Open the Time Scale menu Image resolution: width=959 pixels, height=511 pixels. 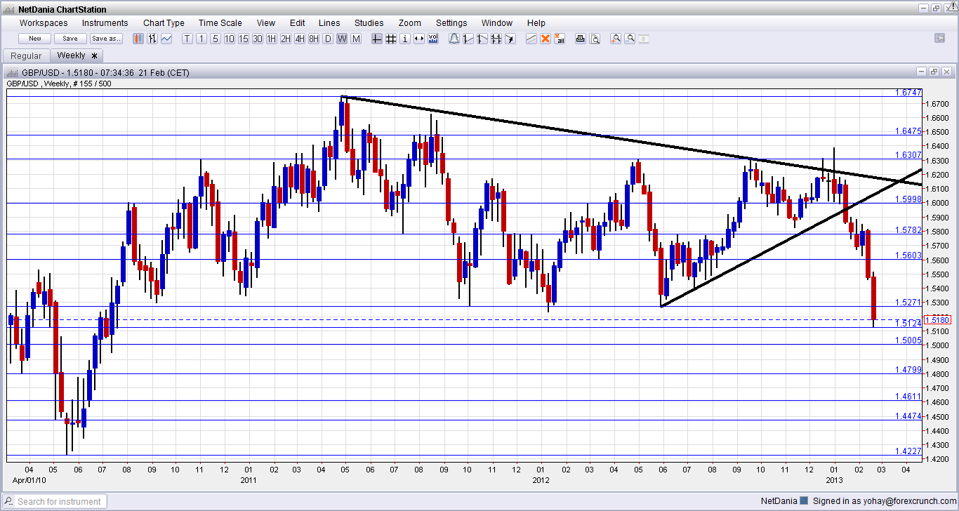click(x=220, y=23)
